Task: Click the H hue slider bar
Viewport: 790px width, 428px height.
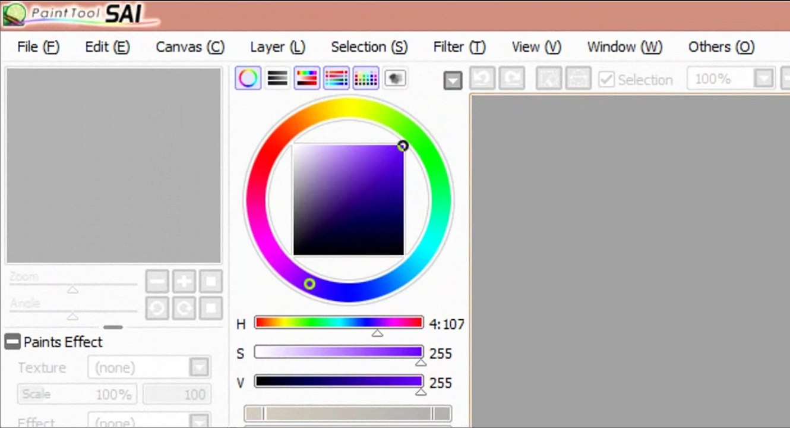Action: coord(339,323)
